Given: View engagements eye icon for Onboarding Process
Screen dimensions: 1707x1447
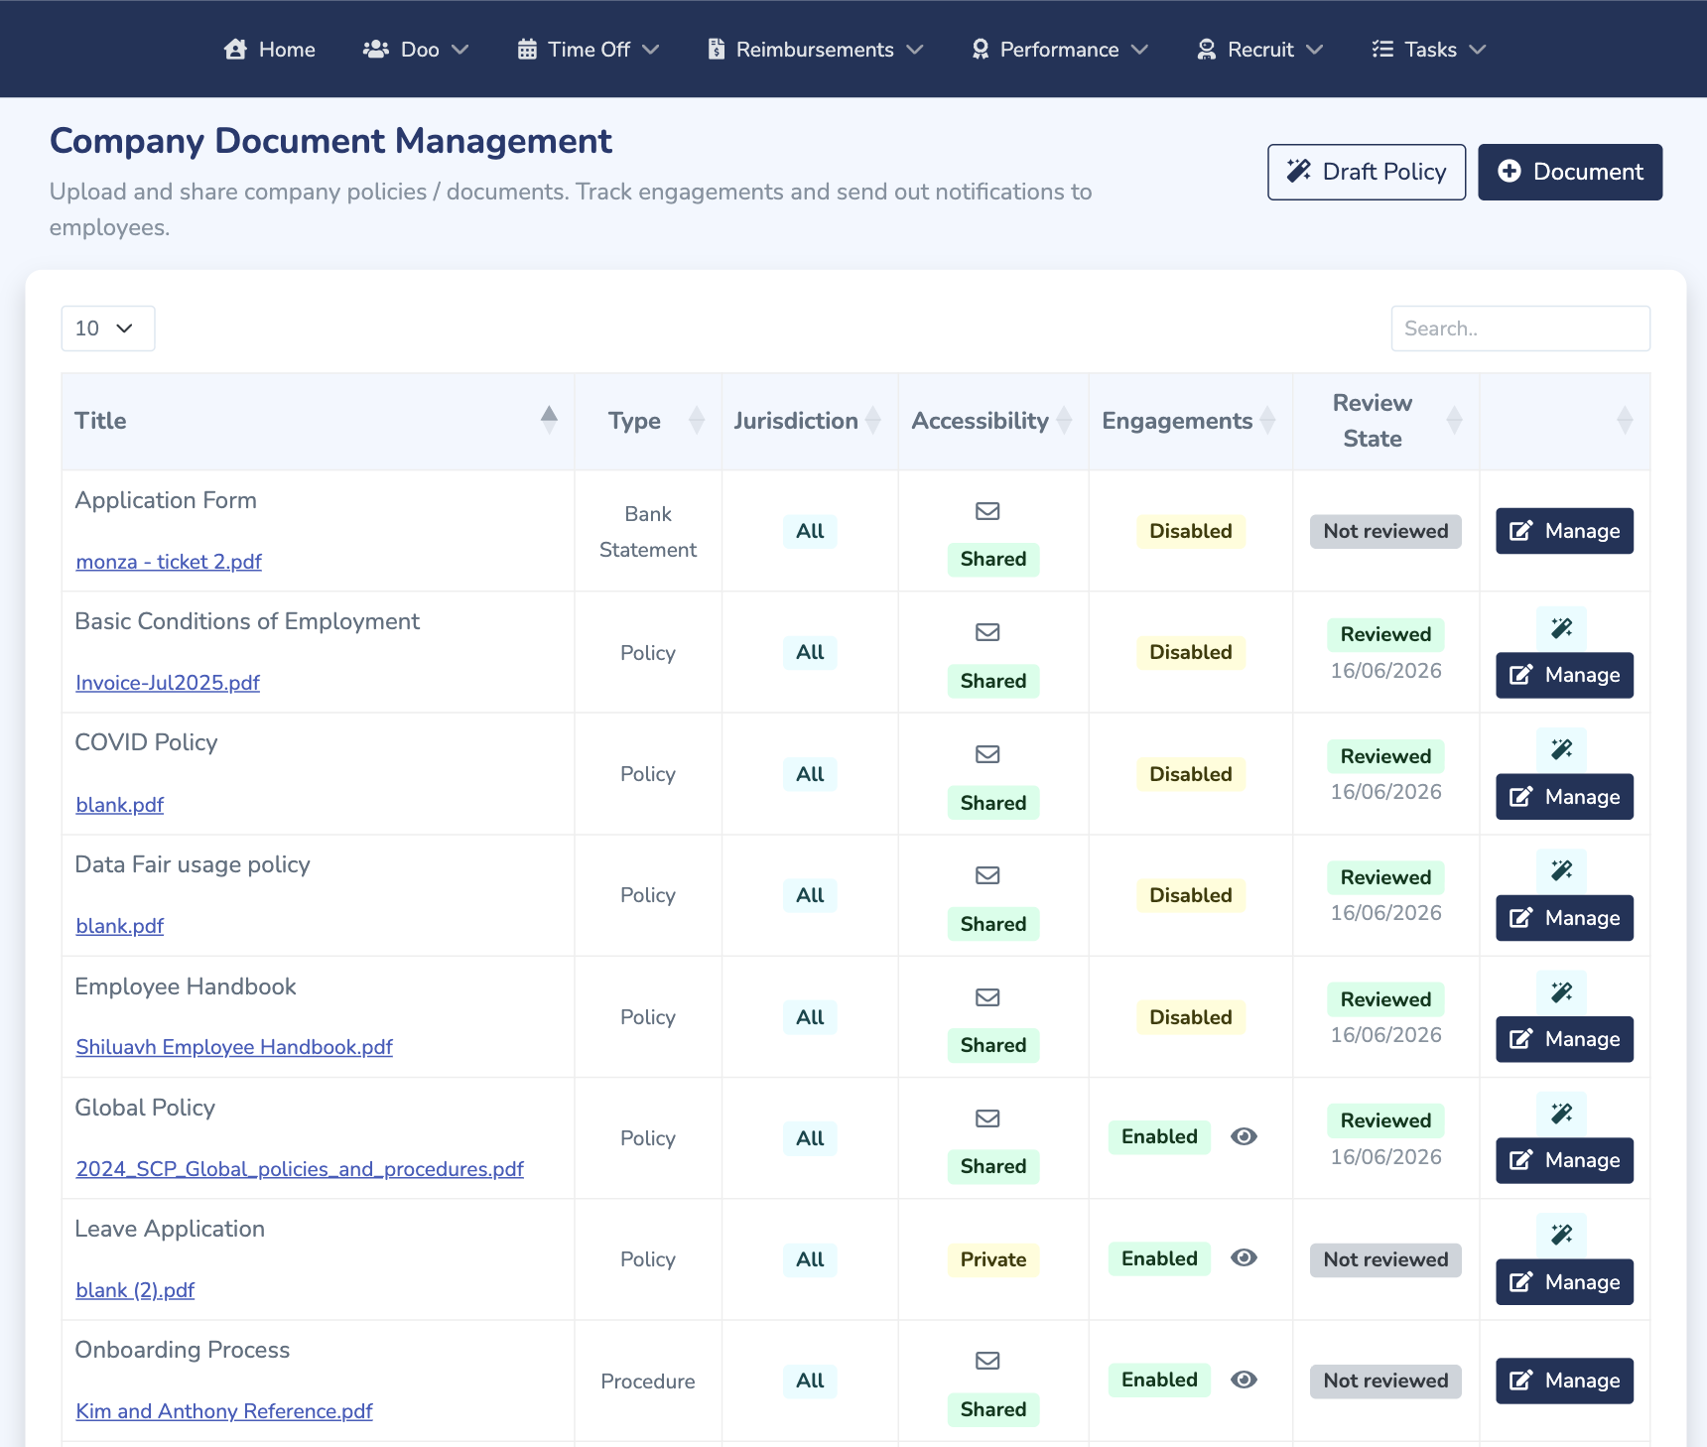Looking at the screenshot, I should [1244, 1380].
